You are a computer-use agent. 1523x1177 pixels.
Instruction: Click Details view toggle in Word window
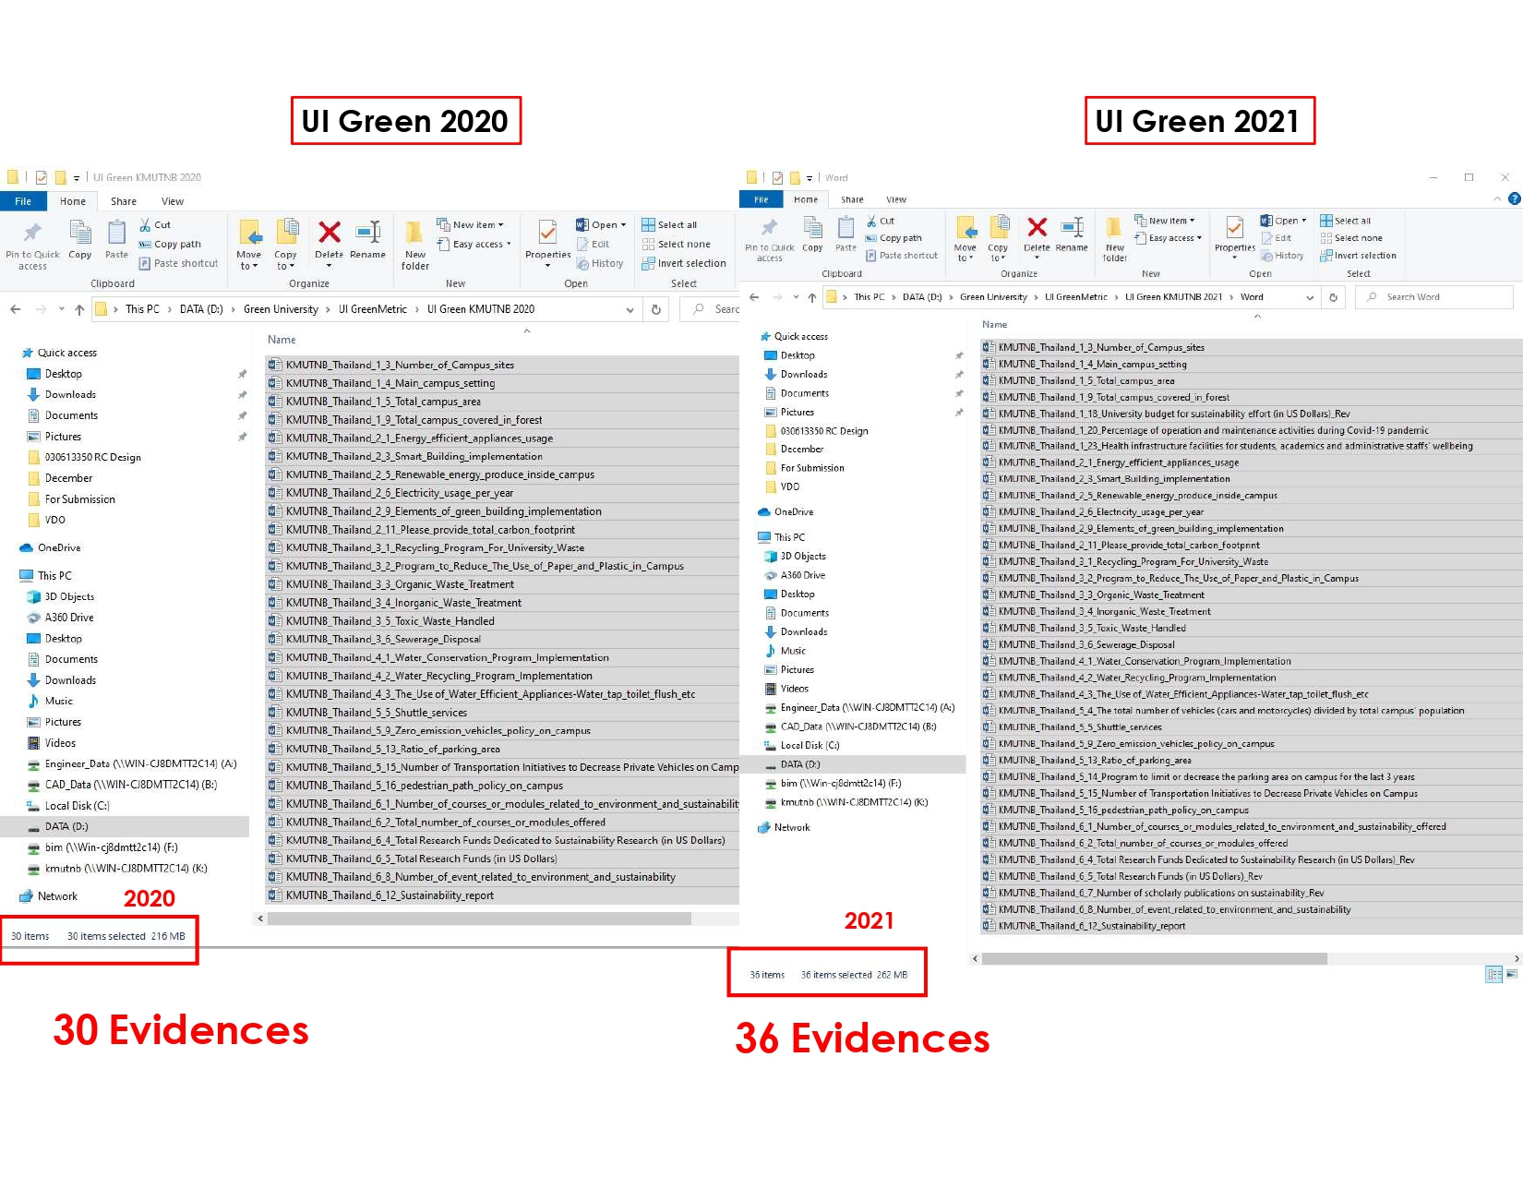coord(1494,974)
